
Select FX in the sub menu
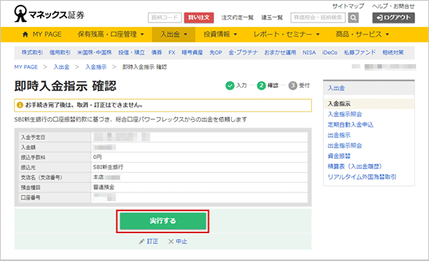172,53
